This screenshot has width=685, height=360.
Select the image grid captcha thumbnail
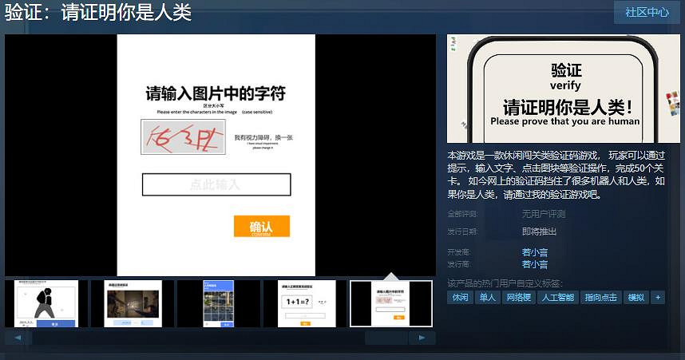click(x=219, y=303)
